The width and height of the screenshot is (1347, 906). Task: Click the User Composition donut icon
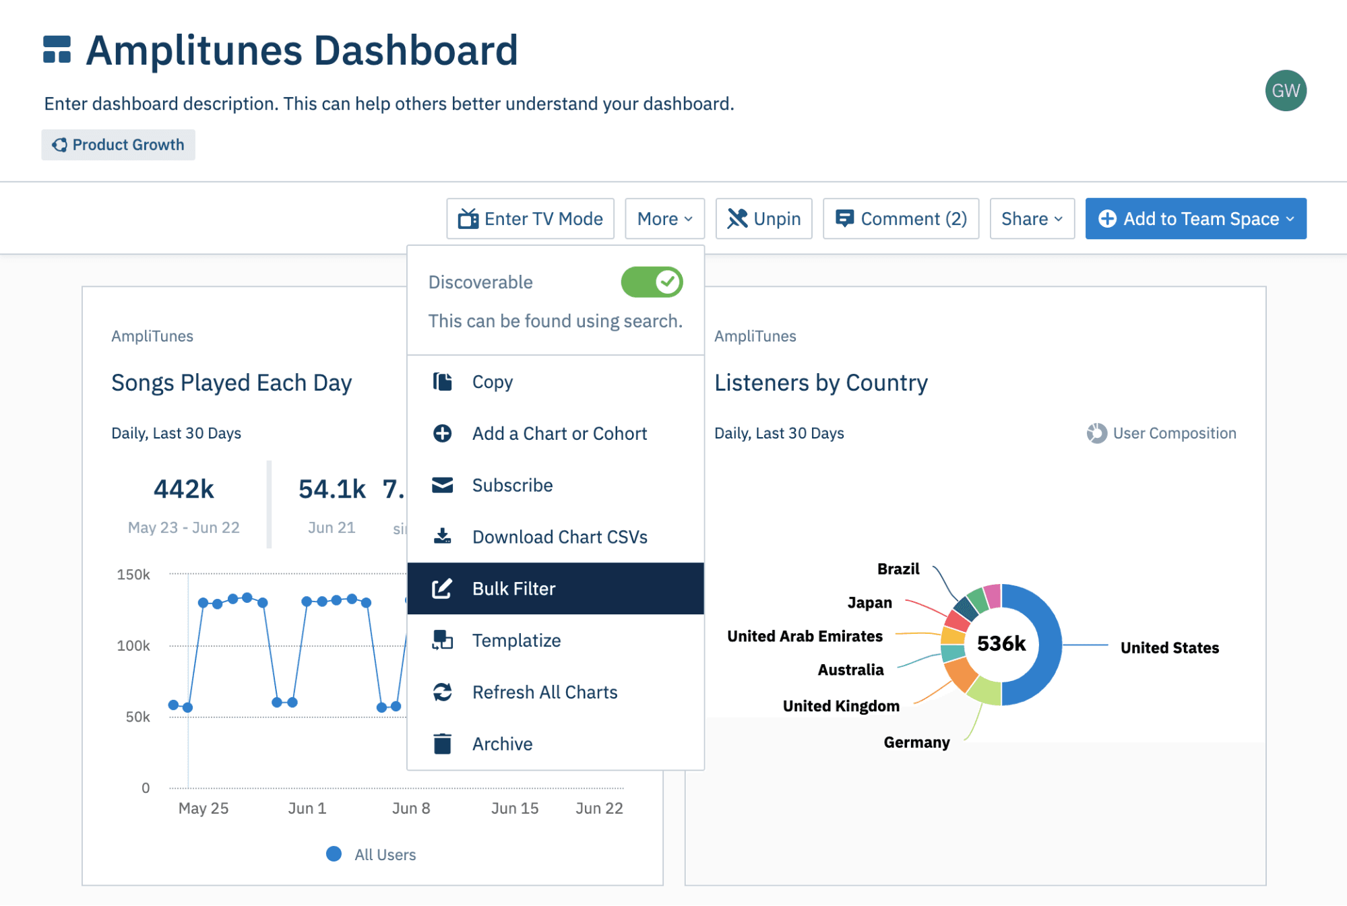click(1098, 433)
